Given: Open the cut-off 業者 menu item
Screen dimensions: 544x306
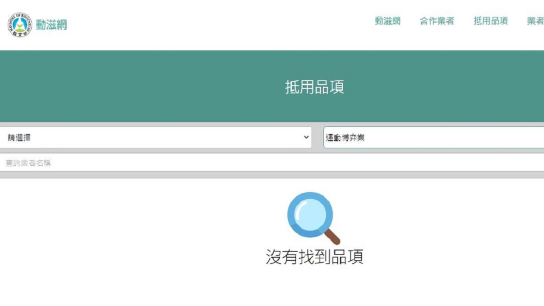Looking at the screenshot, I should (x=535, y=21).
